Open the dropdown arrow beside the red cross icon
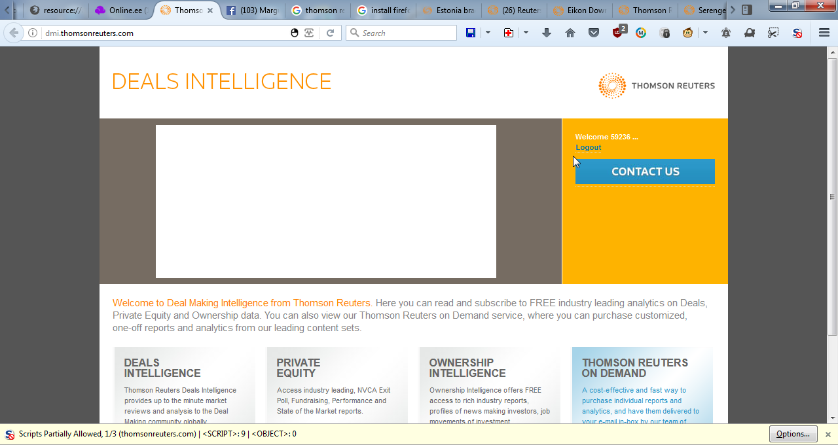 click(526, 33)
